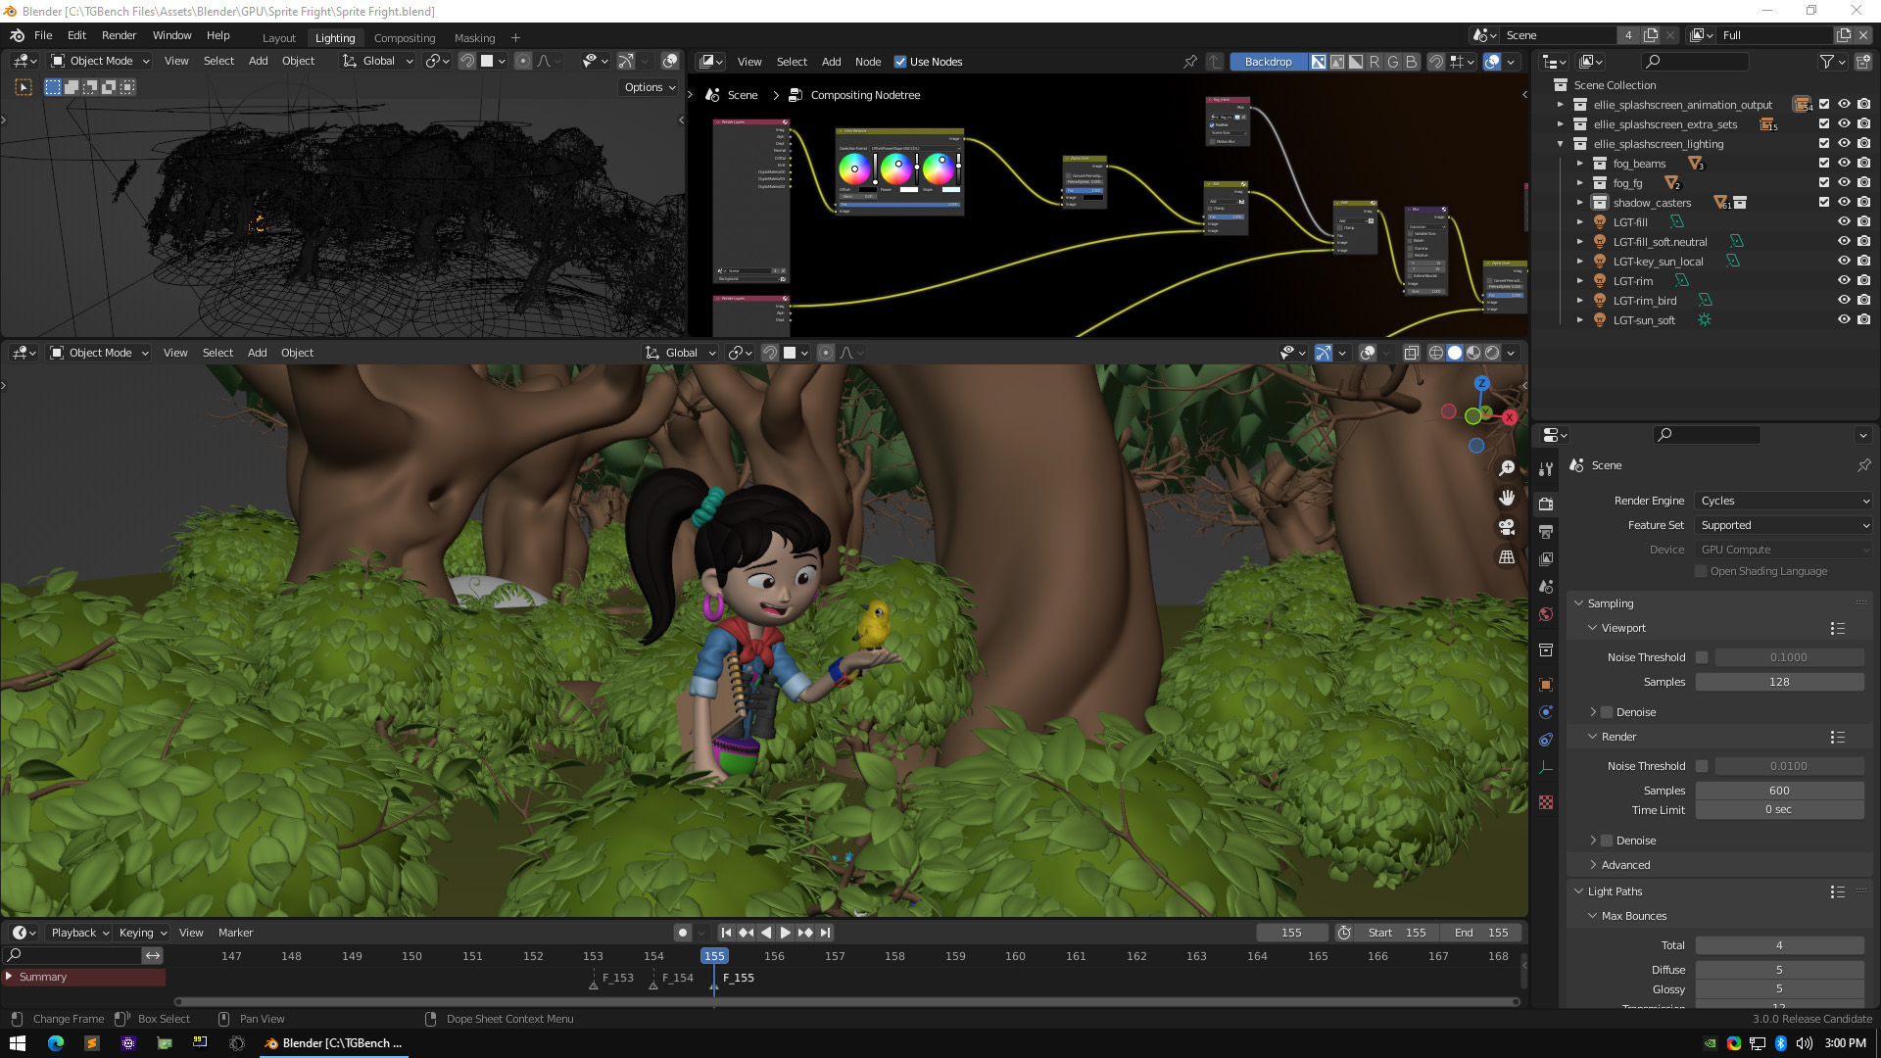Open the File menu
Screen dimensions: 1881x1058
pos(43,35)
